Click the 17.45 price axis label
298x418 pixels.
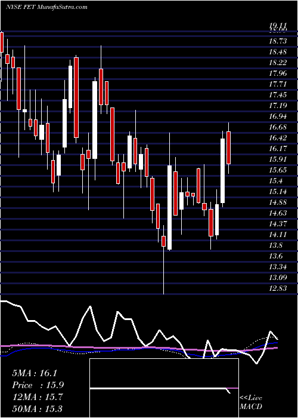278,94
